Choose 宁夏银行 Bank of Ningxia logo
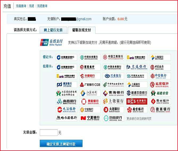Screen dimensions: 178x151 point(90,118)
